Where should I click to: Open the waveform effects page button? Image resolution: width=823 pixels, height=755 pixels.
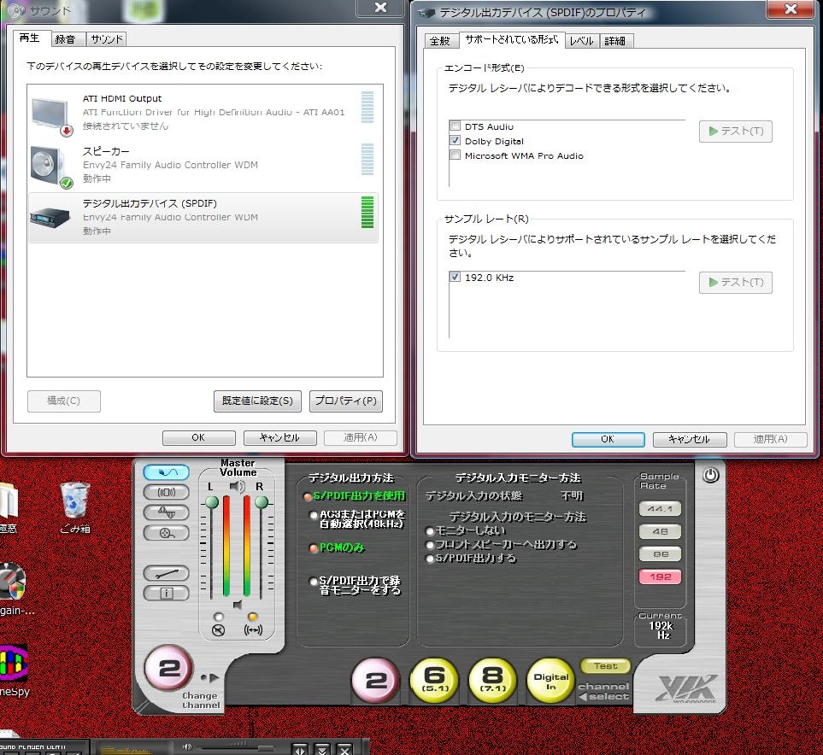pos(167,512)
